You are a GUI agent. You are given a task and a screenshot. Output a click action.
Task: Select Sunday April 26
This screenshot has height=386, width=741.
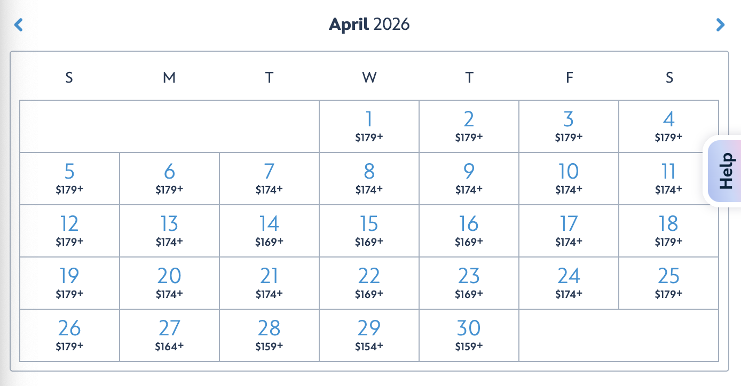69,335
